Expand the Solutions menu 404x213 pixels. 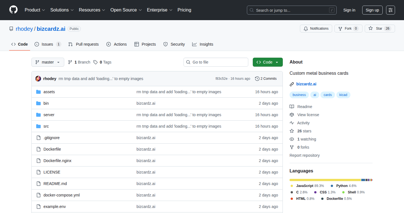pyautogui.click(x=62, y=10)
